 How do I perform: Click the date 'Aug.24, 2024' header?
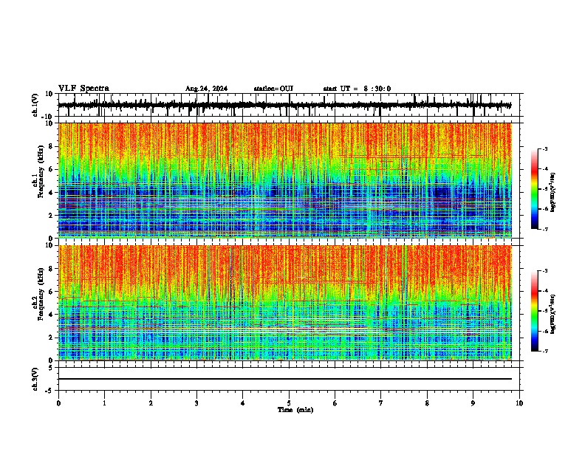(x=206, y=89)
